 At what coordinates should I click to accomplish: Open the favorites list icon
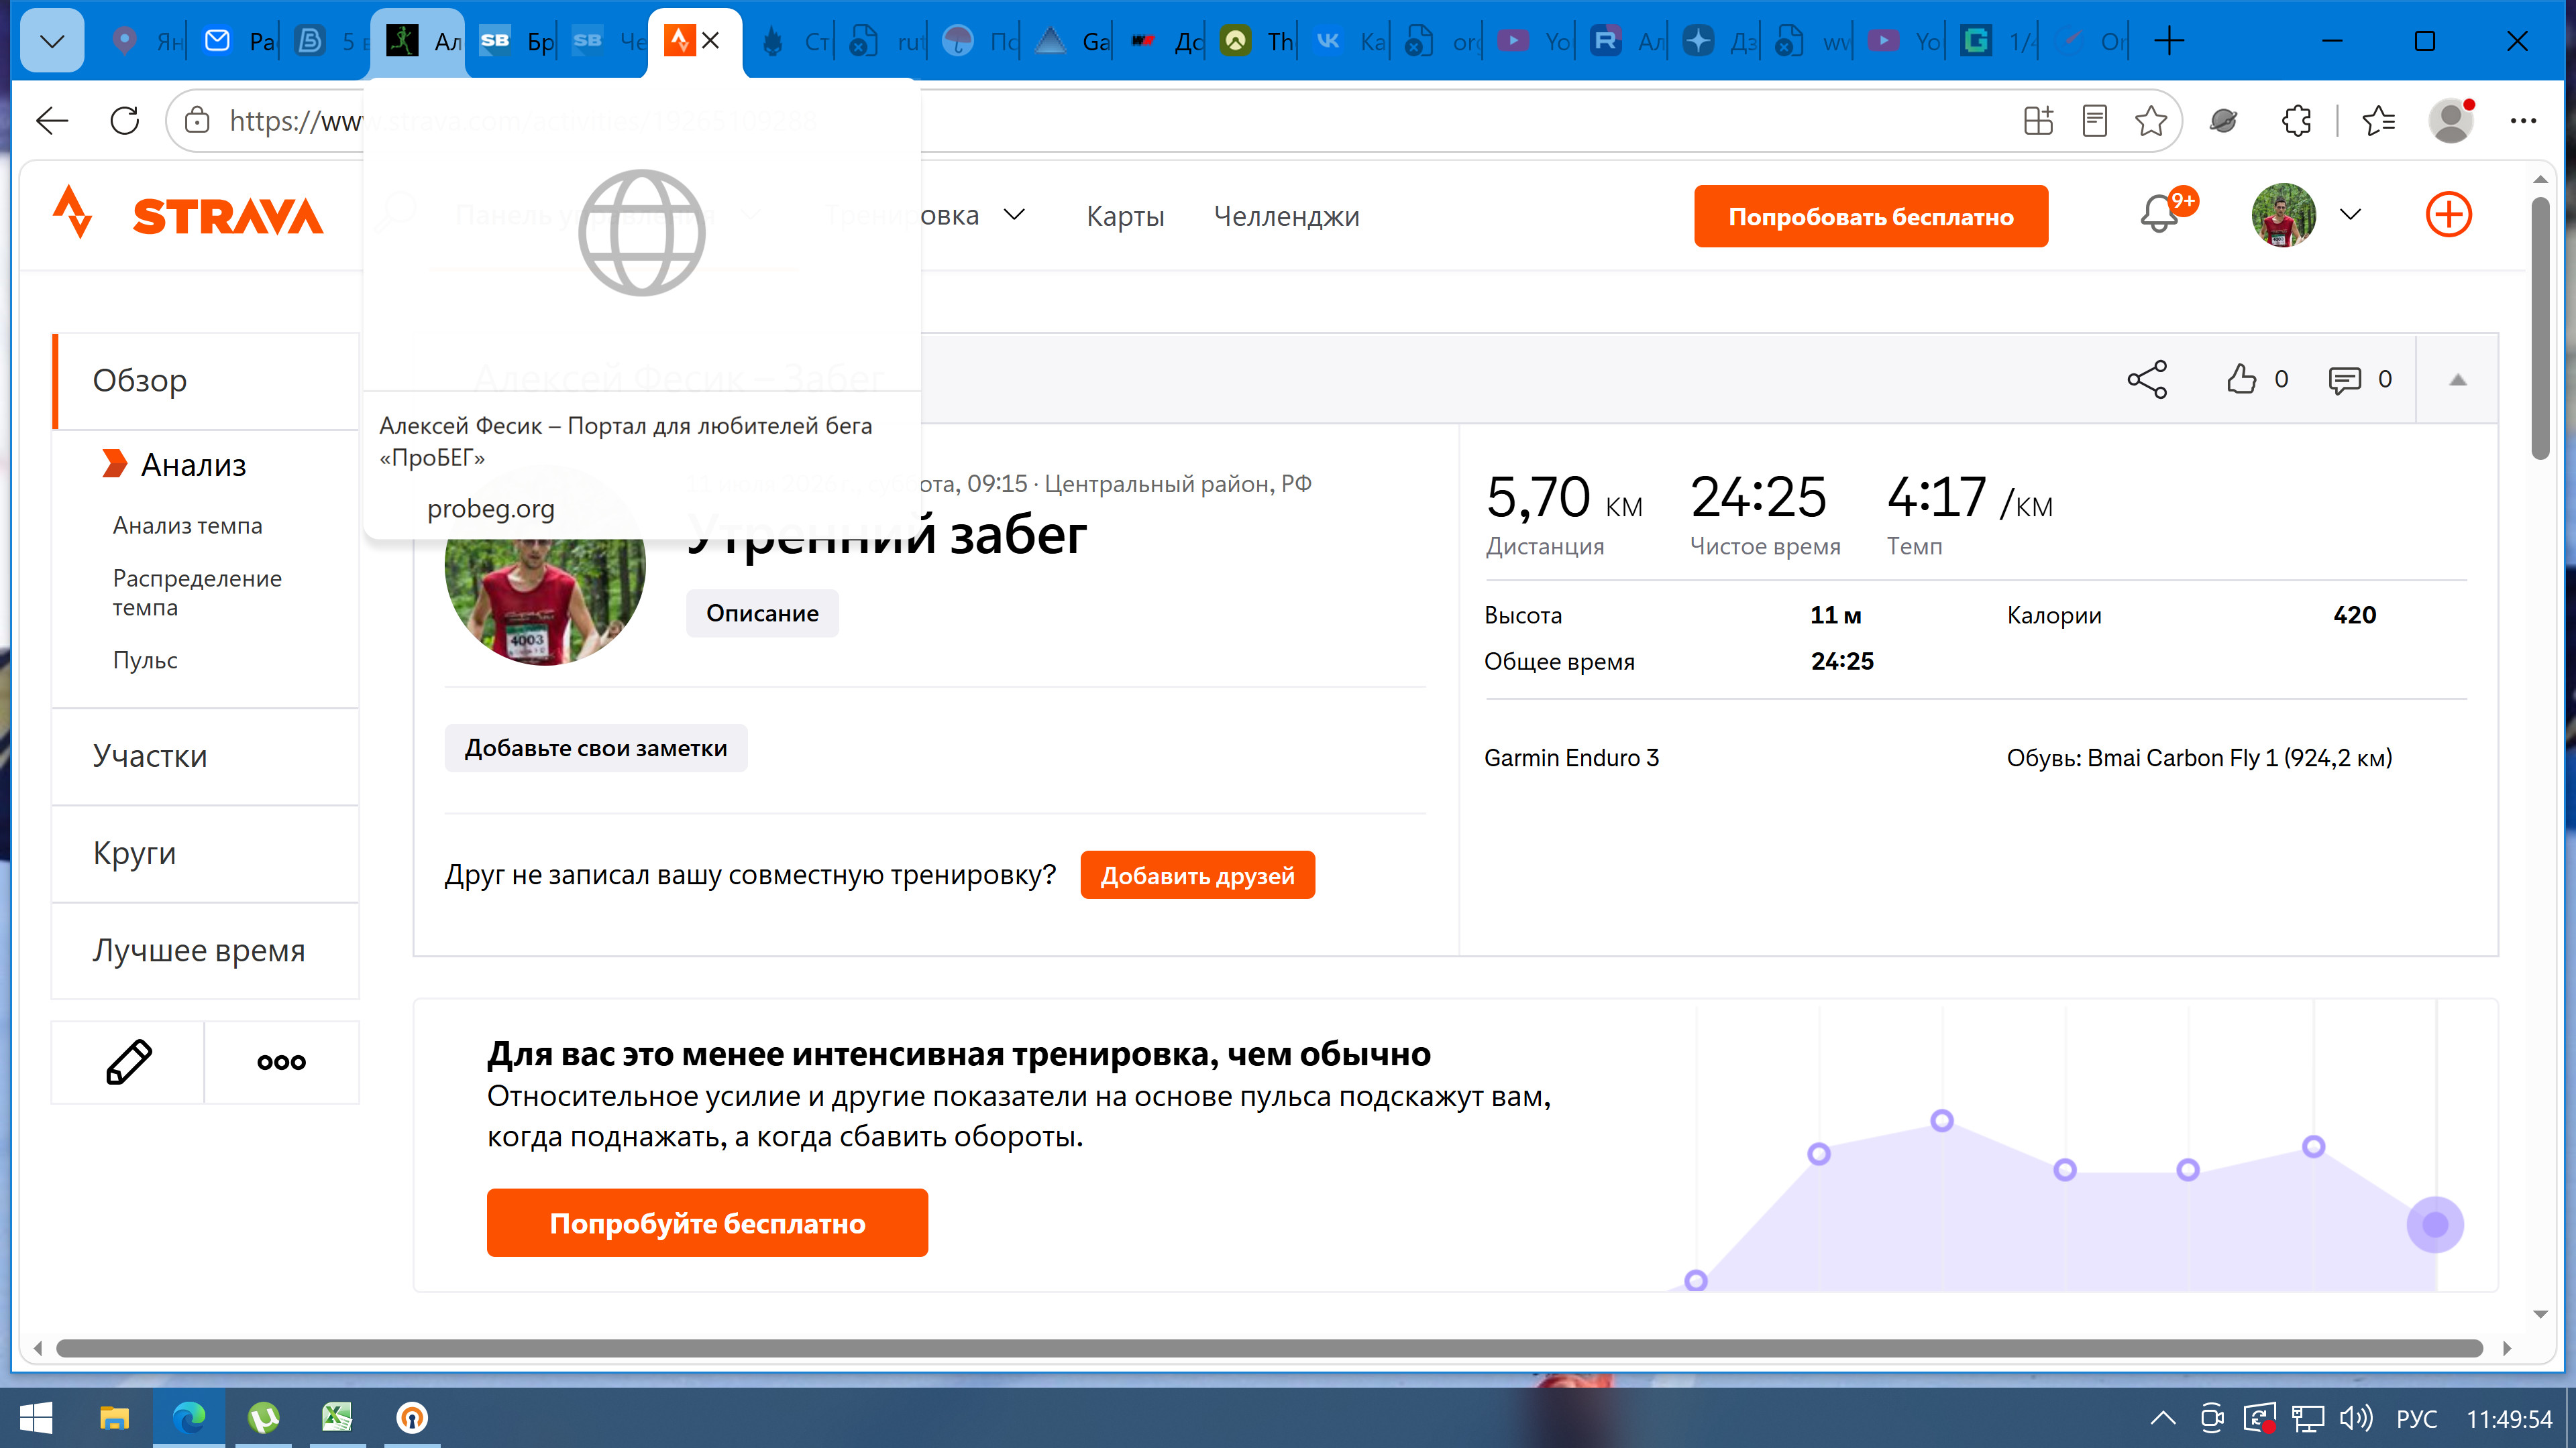tap(2379, 121)
